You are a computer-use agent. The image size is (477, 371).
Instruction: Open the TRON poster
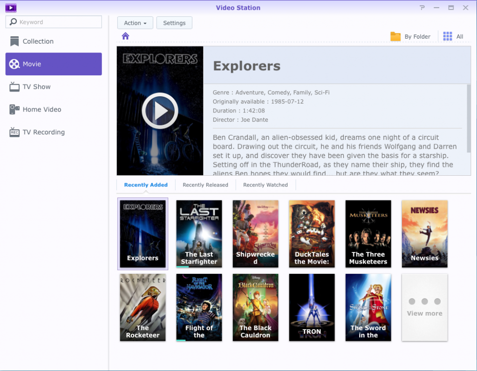[312, 307]
